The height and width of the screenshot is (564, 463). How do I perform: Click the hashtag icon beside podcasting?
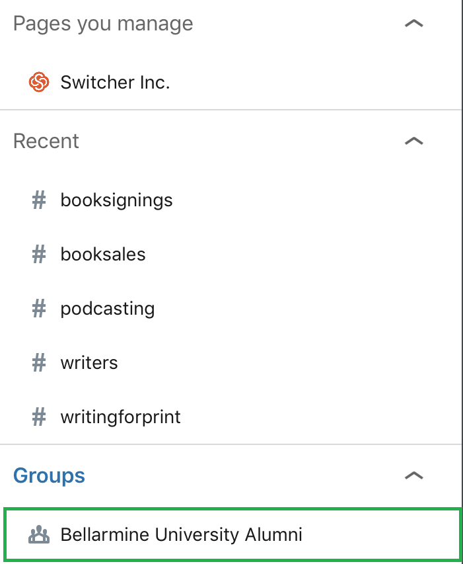(40, 309)
